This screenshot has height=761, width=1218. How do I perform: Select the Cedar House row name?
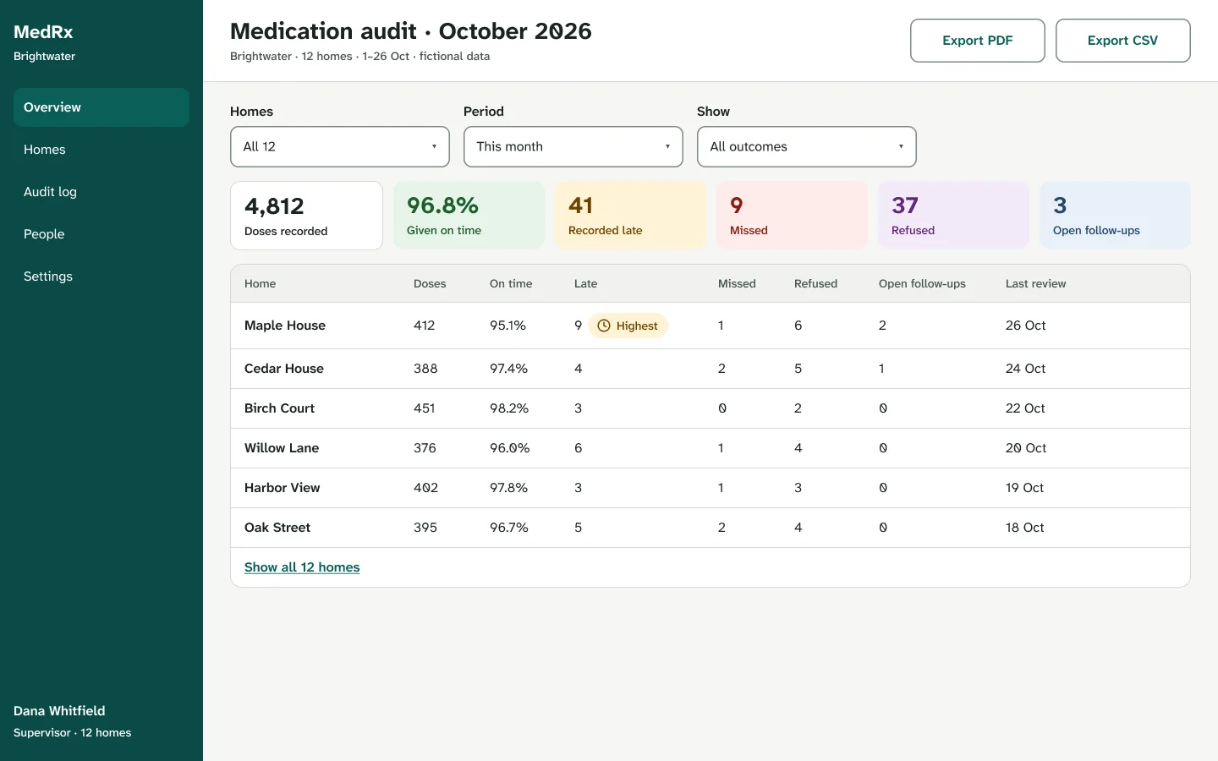[x=284, y=369]
